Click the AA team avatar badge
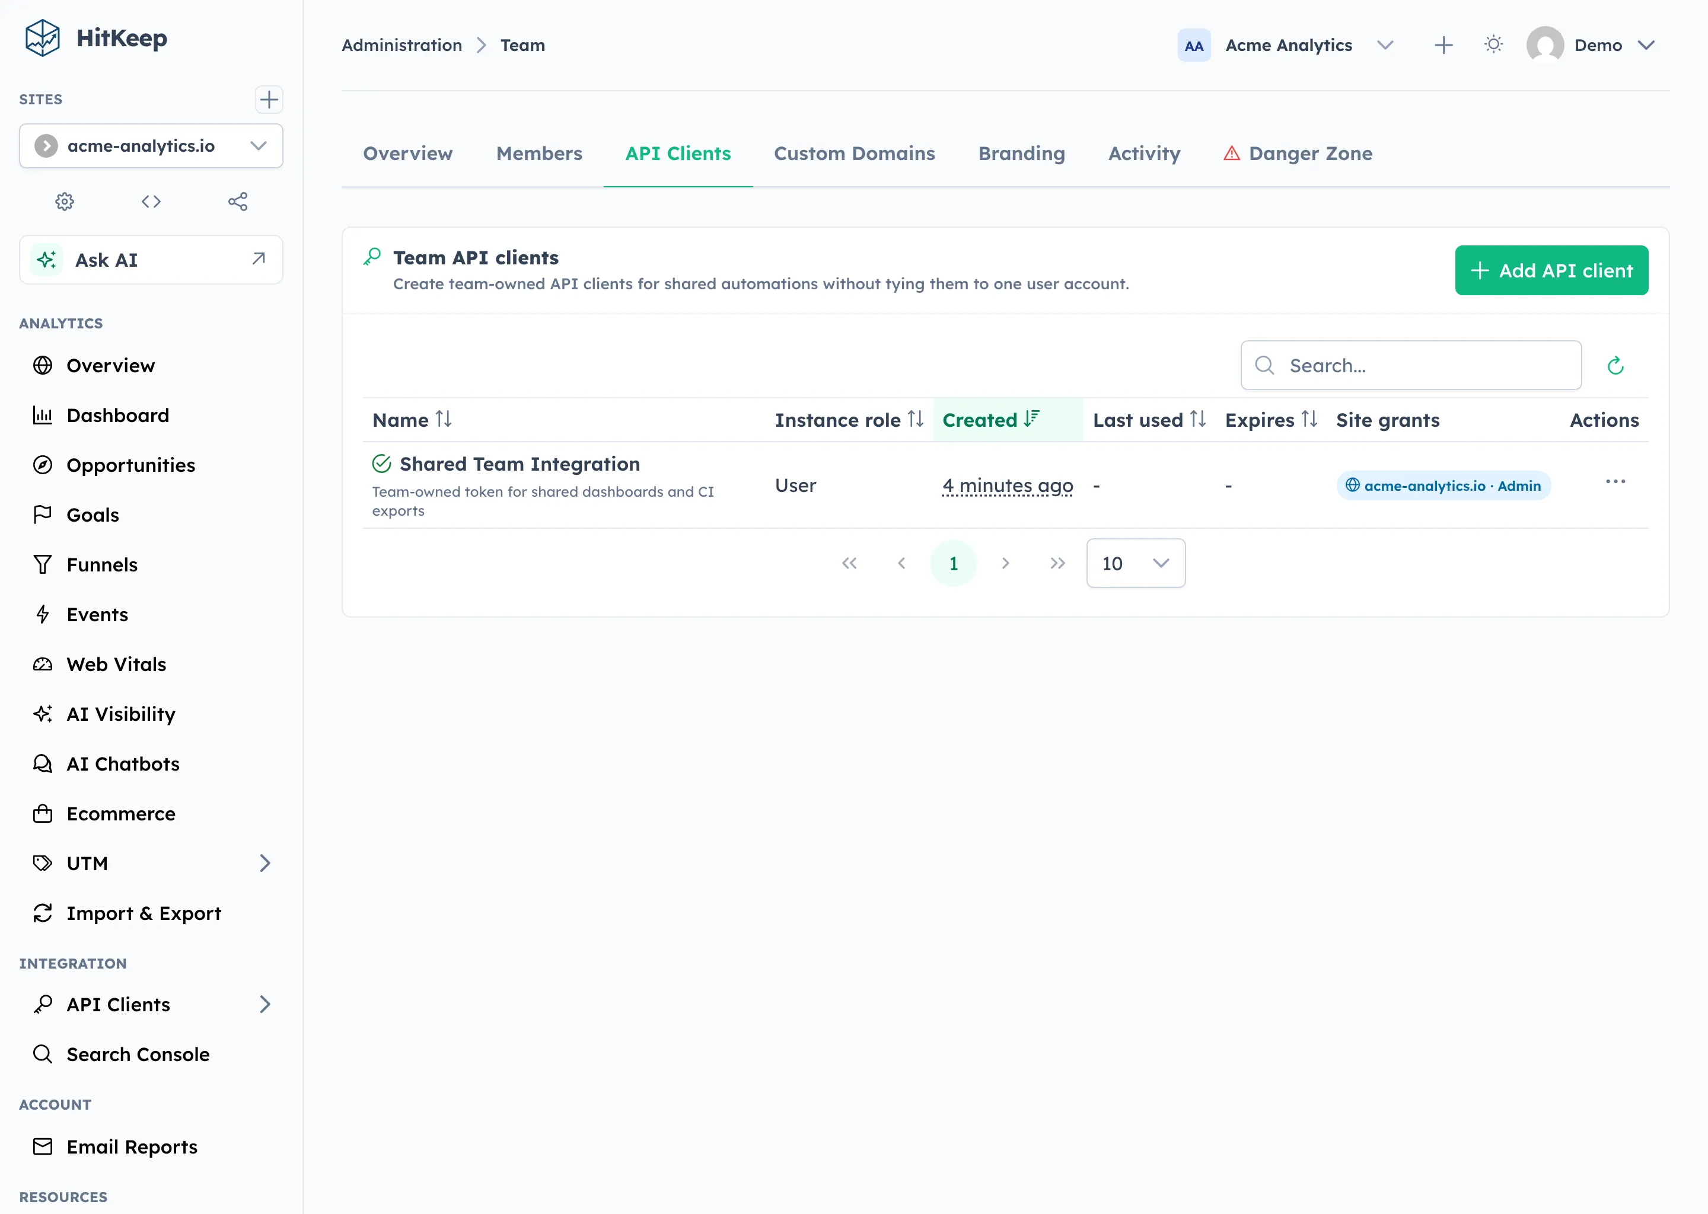Viewport: 1708px width, 1214px height. tap(1193, 46)
